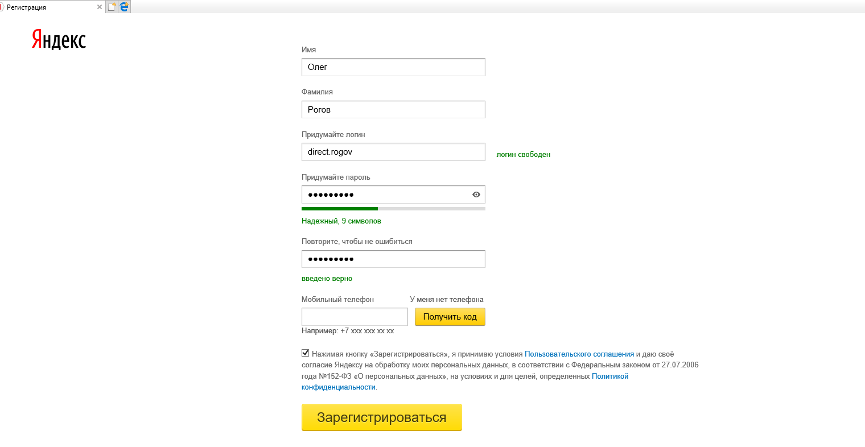This screenshot has height=447, width=865.
Task: Open the Политикой конфиденциальности link
Action: pos(610,376)
